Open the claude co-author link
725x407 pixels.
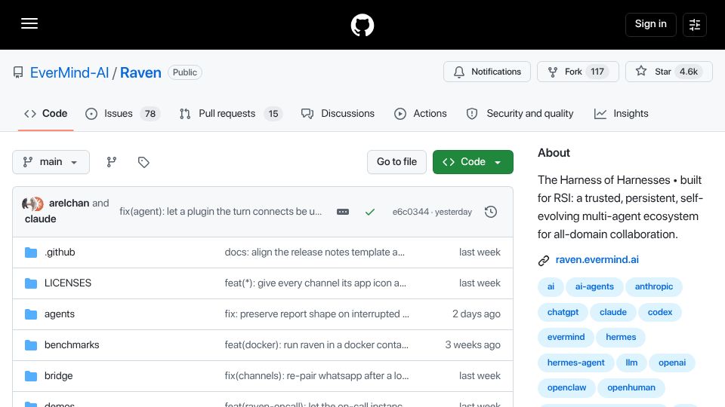click(40, 219)
